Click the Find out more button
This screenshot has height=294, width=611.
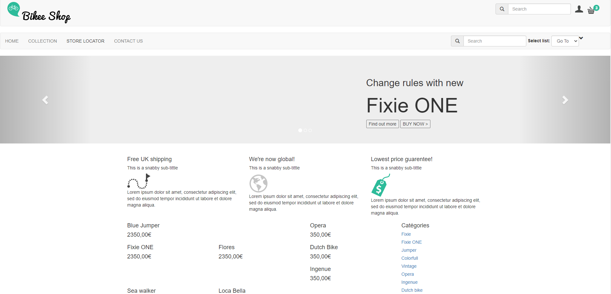[382, 124]
